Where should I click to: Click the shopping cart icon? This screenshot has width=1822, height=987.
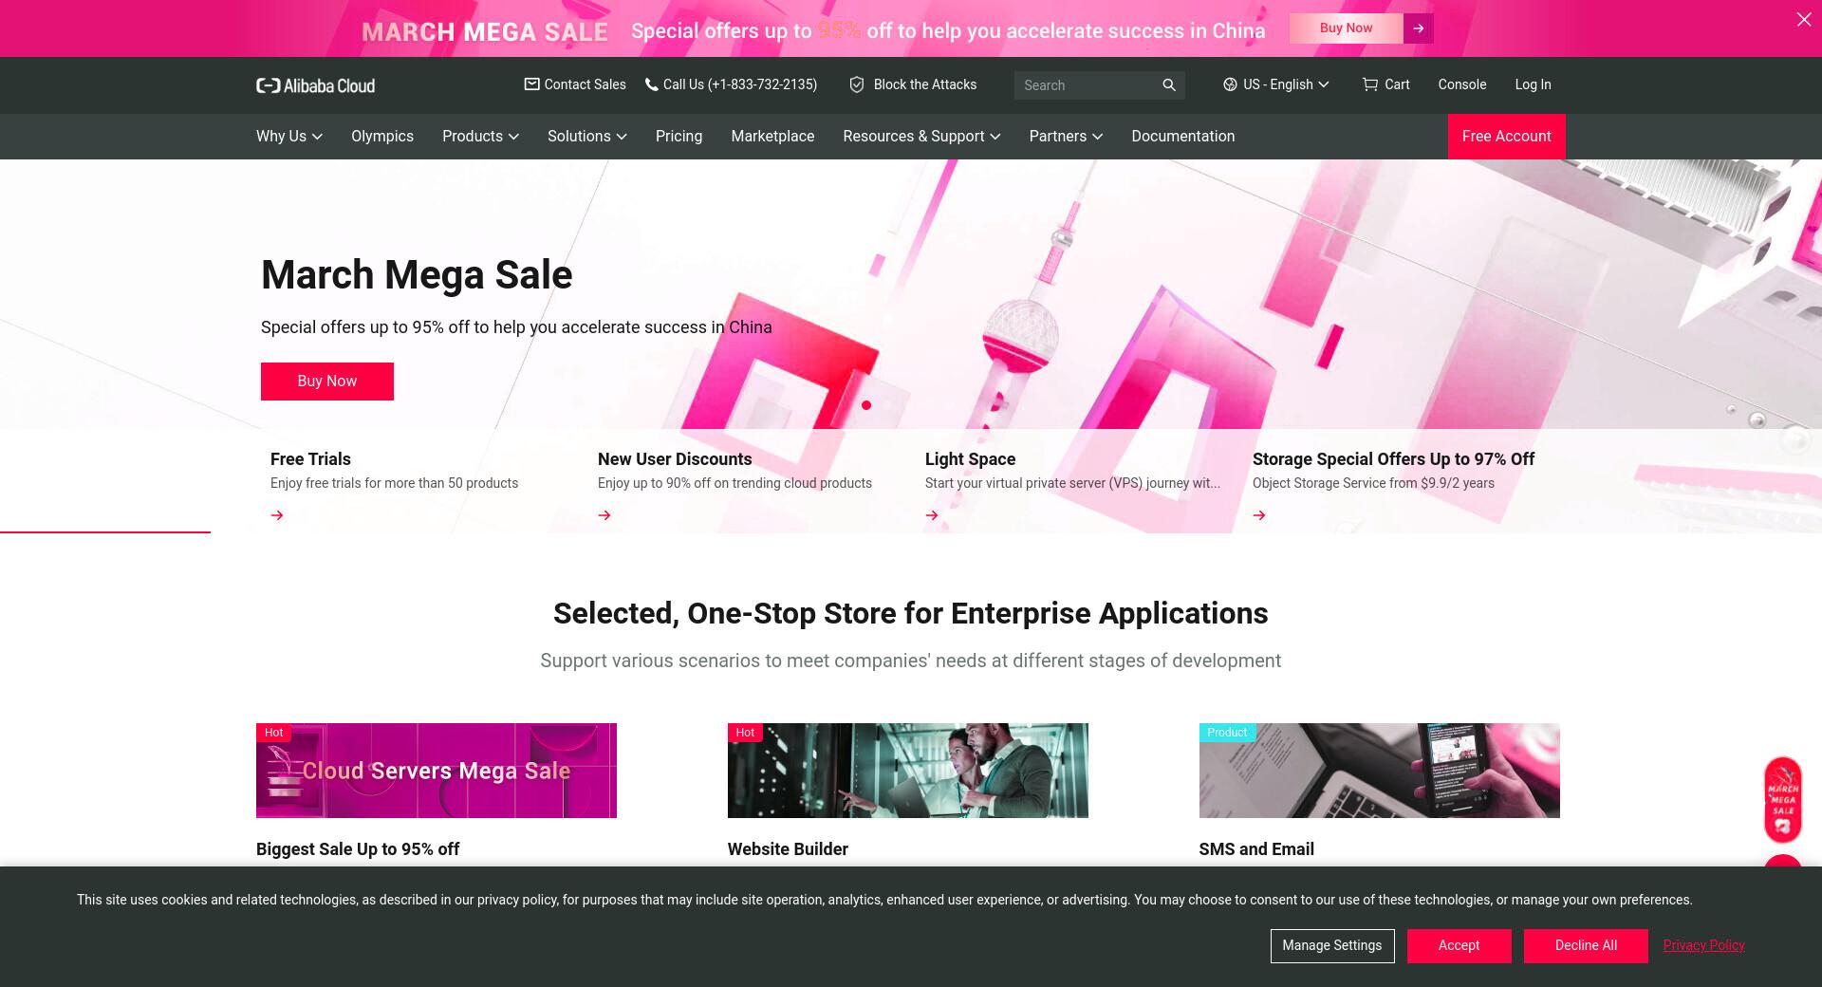[1369, 84]
